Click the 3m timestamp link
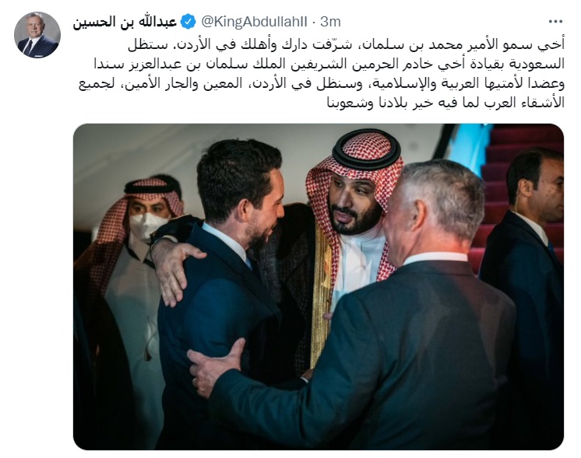This screenshot has width=581, height=458. pos(330,22)
